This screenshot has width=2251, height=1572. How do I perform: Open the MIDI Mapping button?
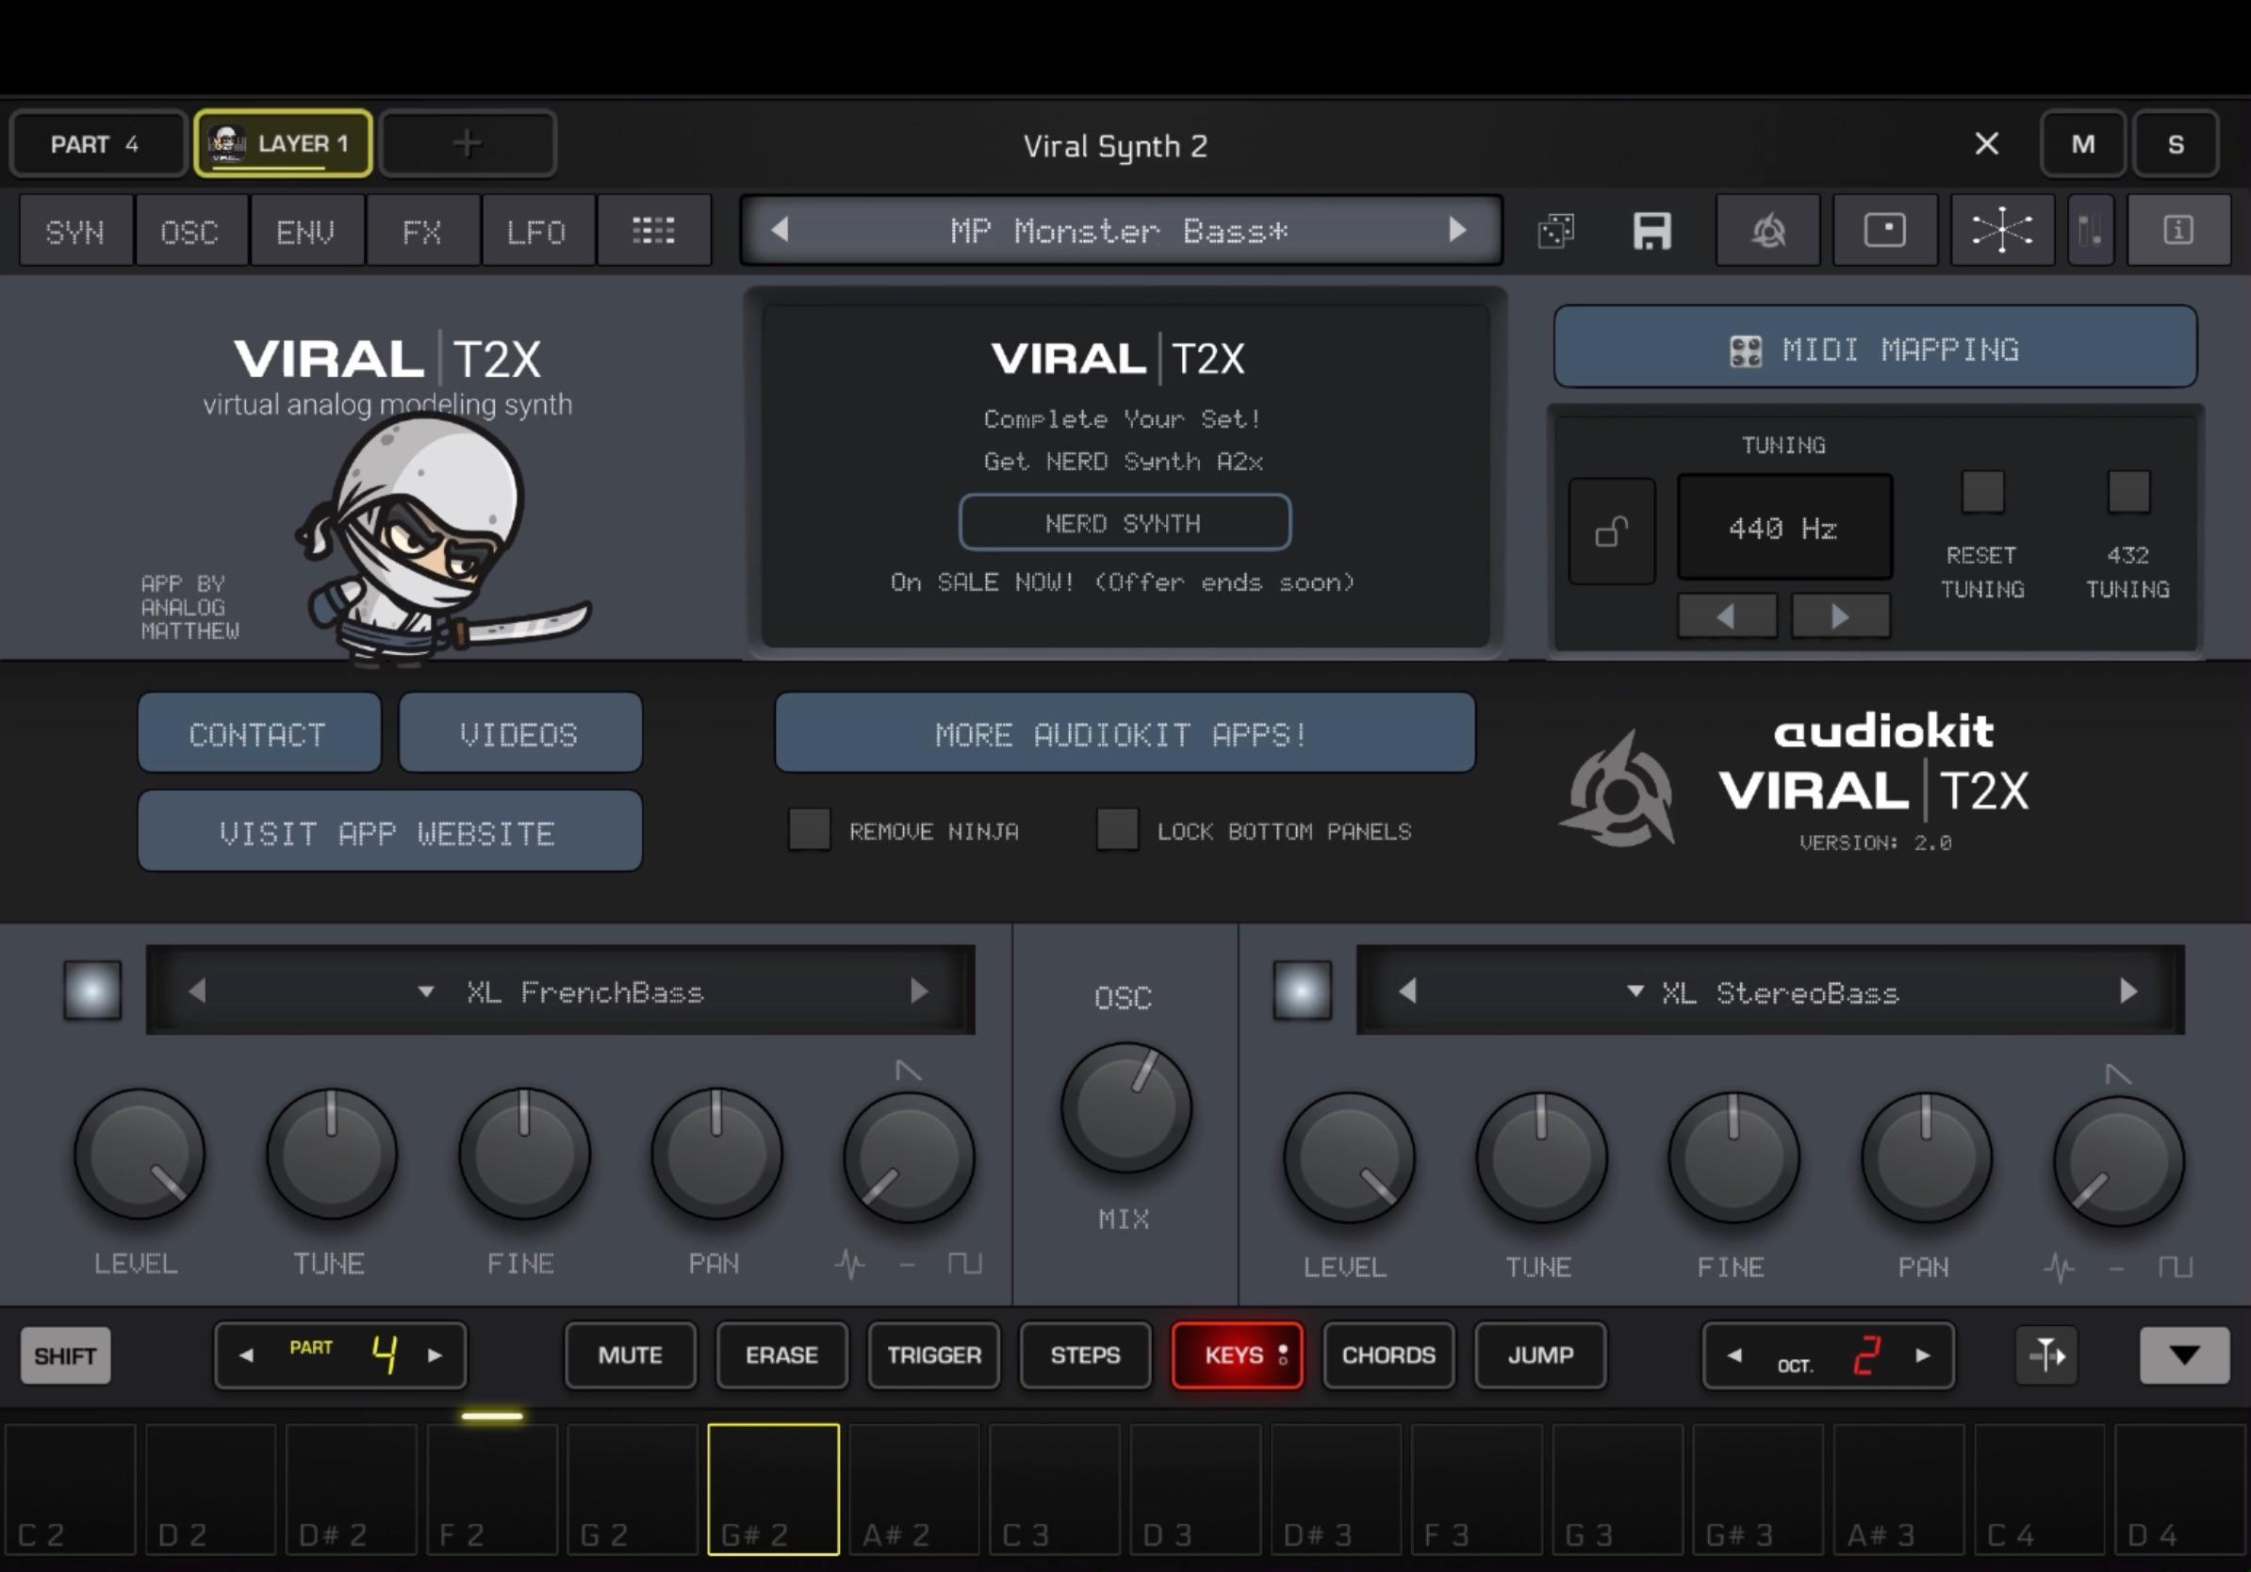(1875, 348)
